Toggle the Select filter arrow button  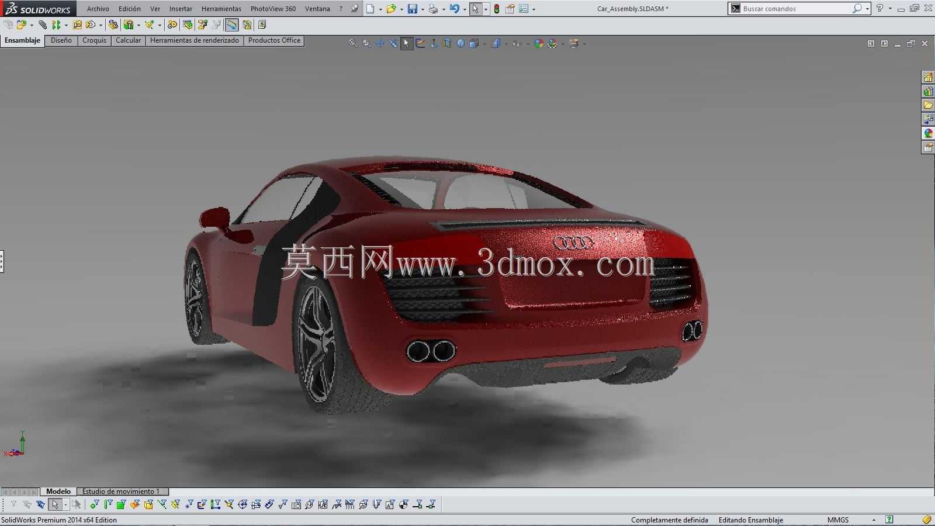coord(55,504)
